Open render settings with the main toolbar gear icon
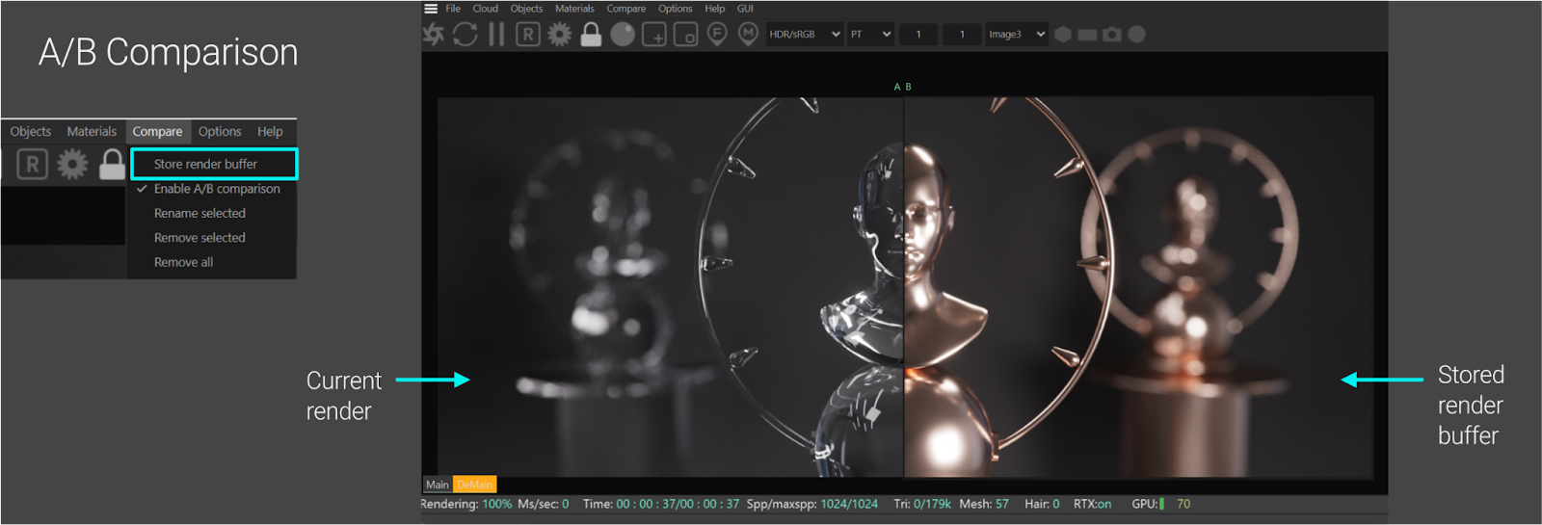 tap(559, 35)
